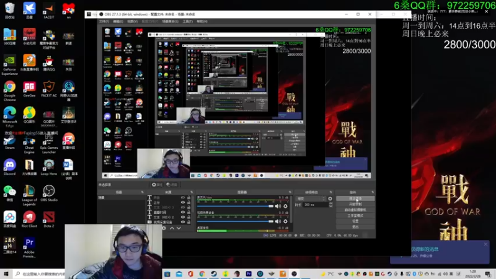This screenshot has width=496, height=279.
Task: Open Steam desktop icon
Action: point(9,142)
